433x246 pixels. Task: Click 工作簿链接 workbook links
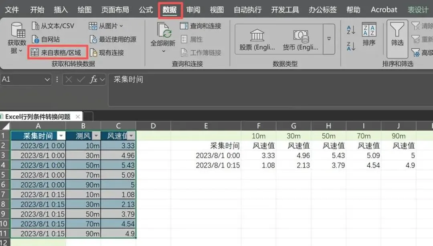click(201, 52)
